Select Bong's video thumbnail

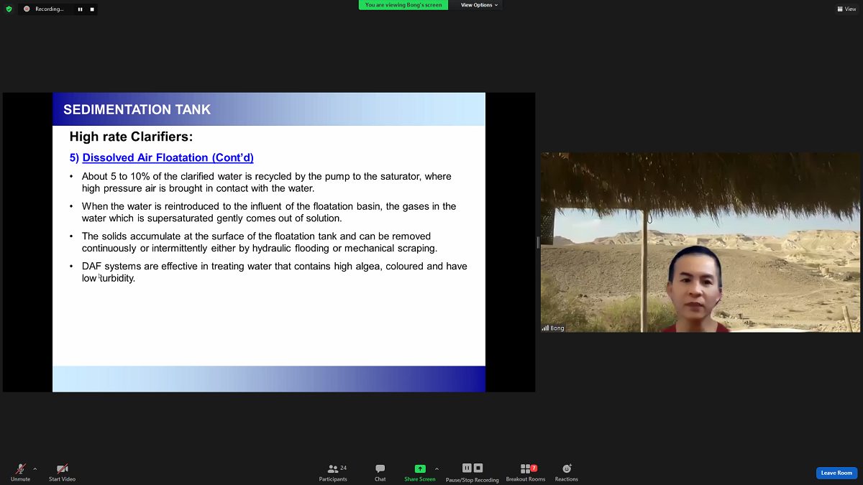click(700, 242)
